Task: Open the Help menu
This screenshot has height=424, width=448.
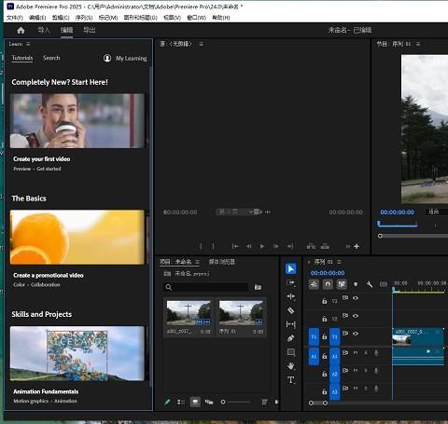Action: point(221,18)
